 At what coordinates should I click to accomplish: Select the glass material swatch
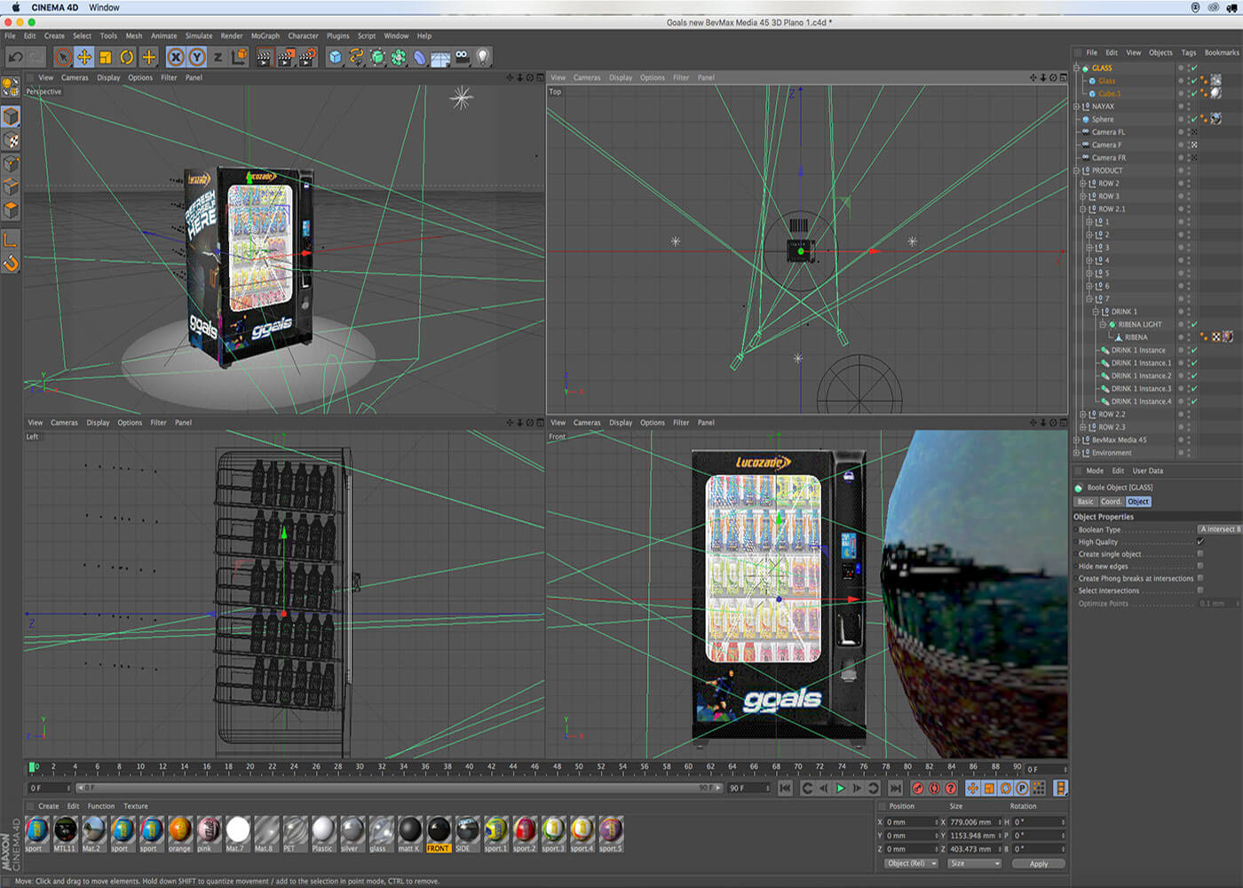[381, 835]
